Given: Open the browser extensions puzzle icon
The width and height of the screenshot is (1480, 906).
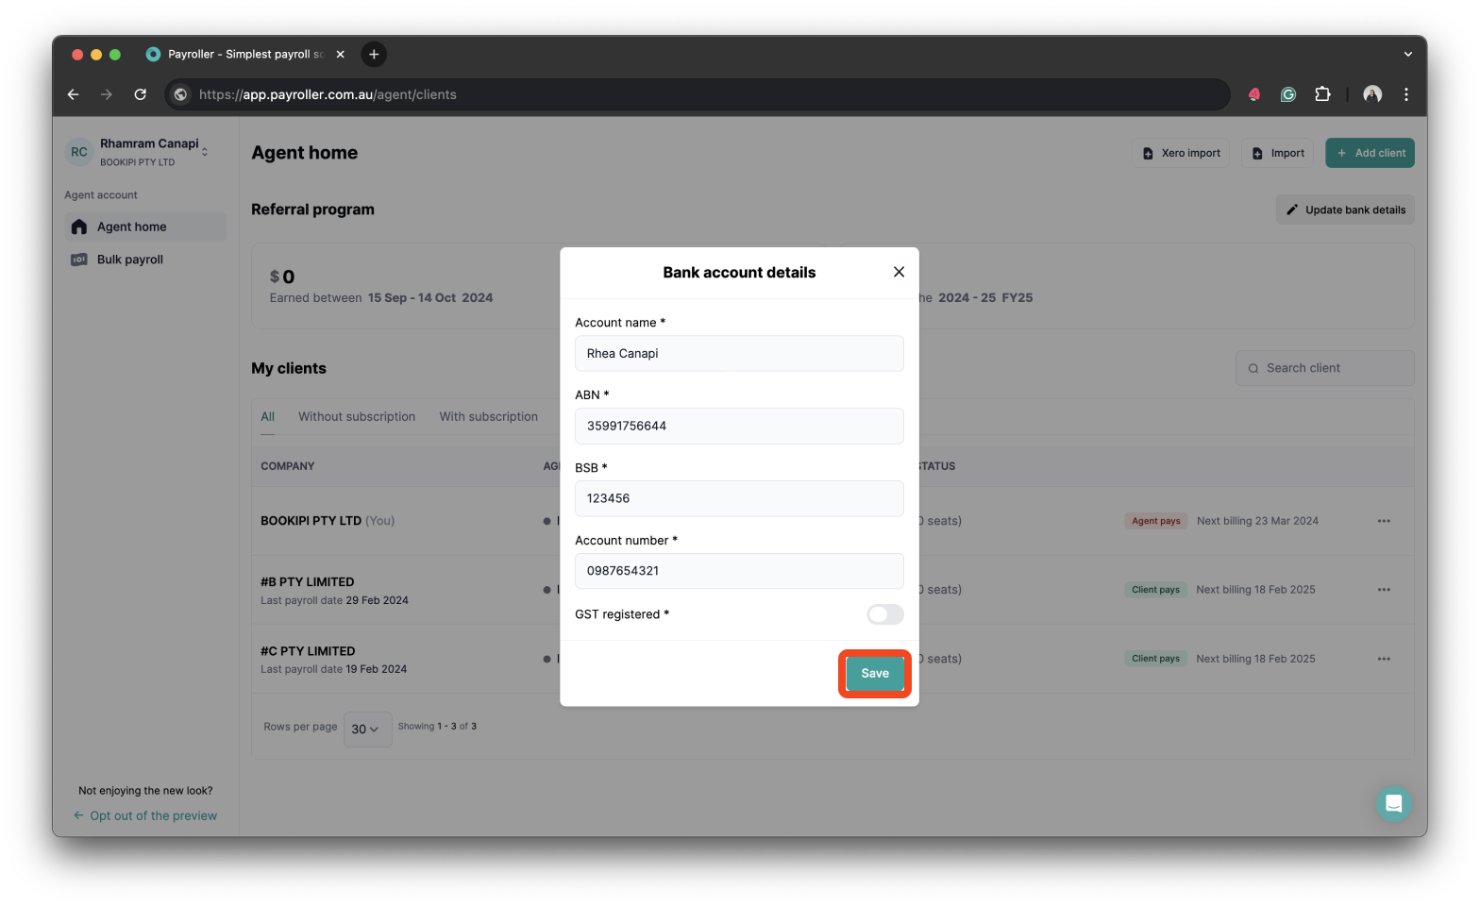Looking at the screenshot, I should 1322,94.
